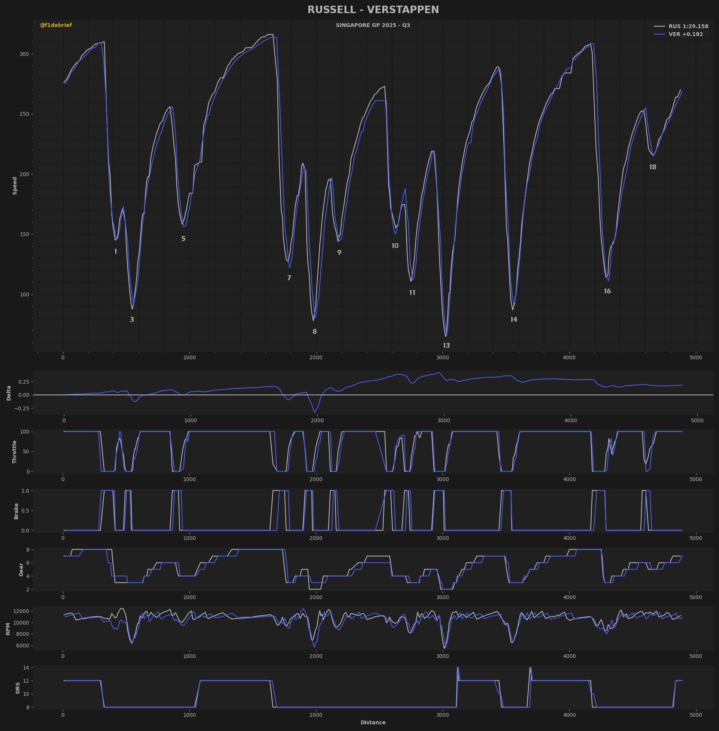Select the VER +0.182 legend entry
719x731 pixels.
click(x=679, y=34)
